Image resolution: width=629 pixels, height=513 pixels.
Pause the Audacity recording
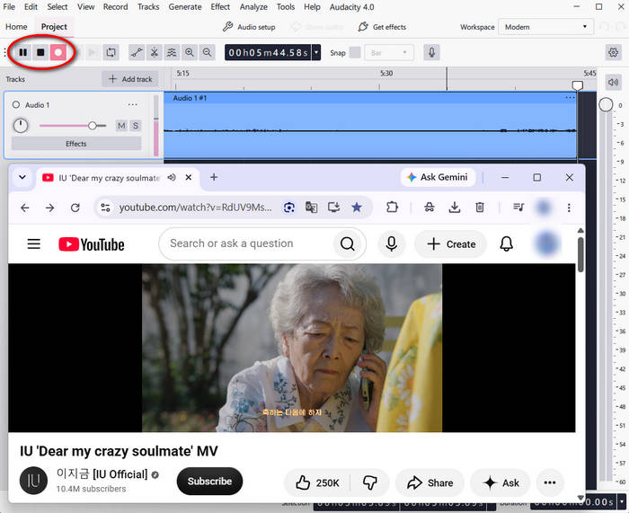(x=23, y=52)
